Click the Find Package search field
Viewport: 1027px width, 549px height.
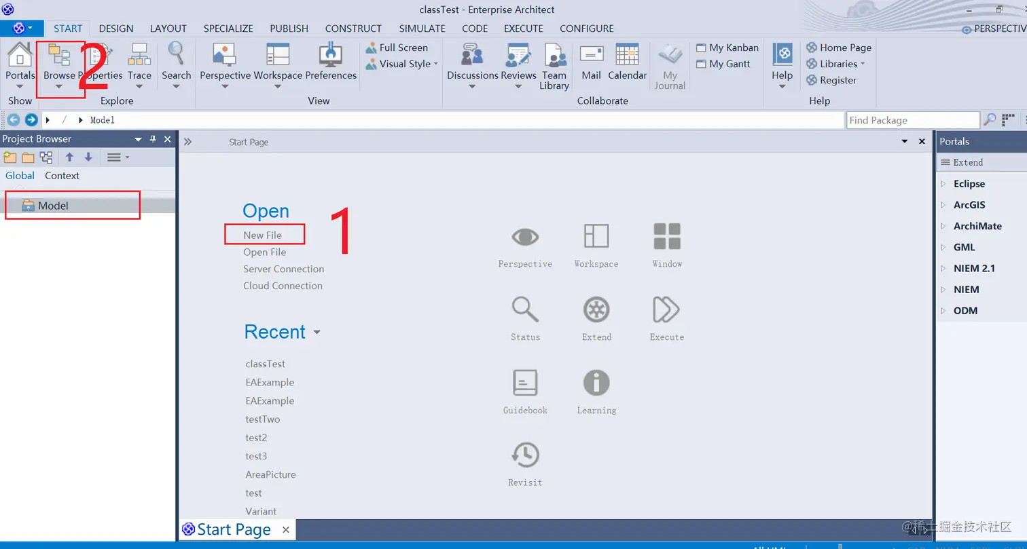913,120
